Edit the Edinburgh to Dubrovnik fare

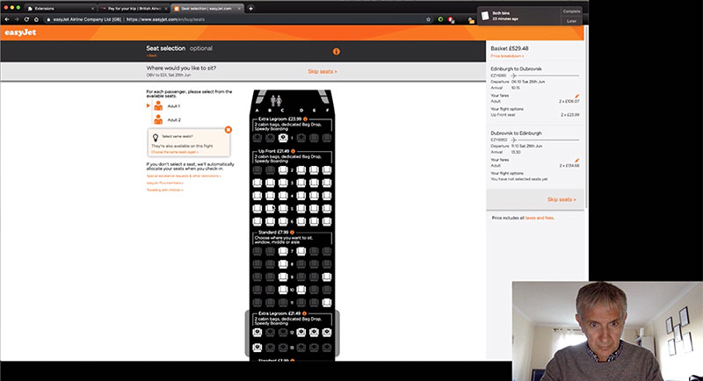click(577, 96)
